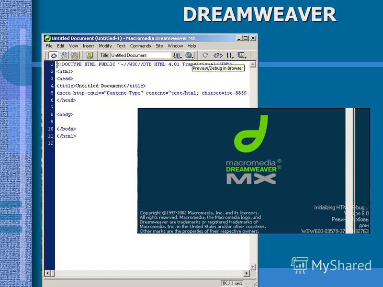
Task: Open the File menu
Action: coord(49,46)
